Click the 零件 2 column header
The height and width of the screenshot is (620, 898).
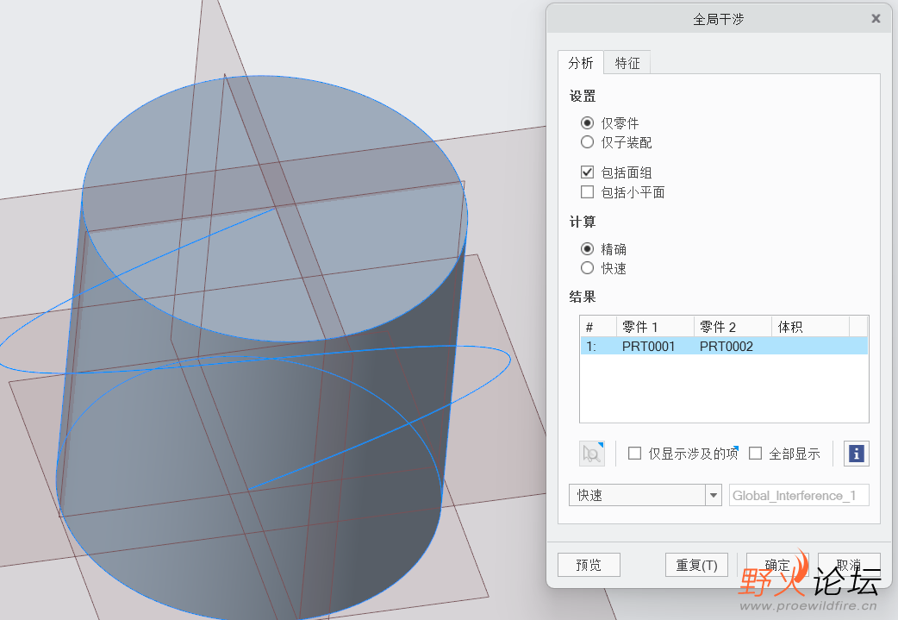point(733,327)
